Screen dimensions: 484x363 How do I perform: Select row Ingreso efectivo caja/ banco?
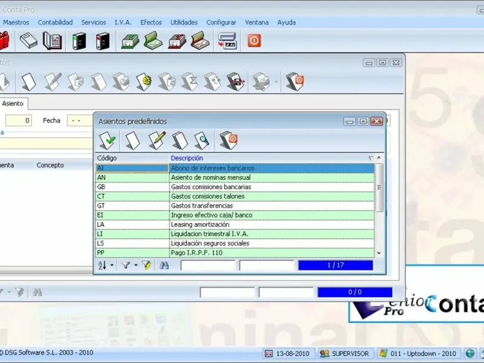235,215
